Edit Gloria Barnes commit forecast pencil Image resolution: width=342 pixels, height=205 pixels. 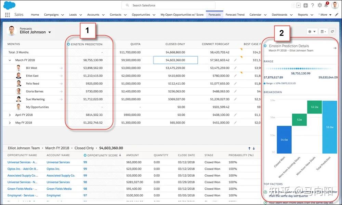point(235,91)
